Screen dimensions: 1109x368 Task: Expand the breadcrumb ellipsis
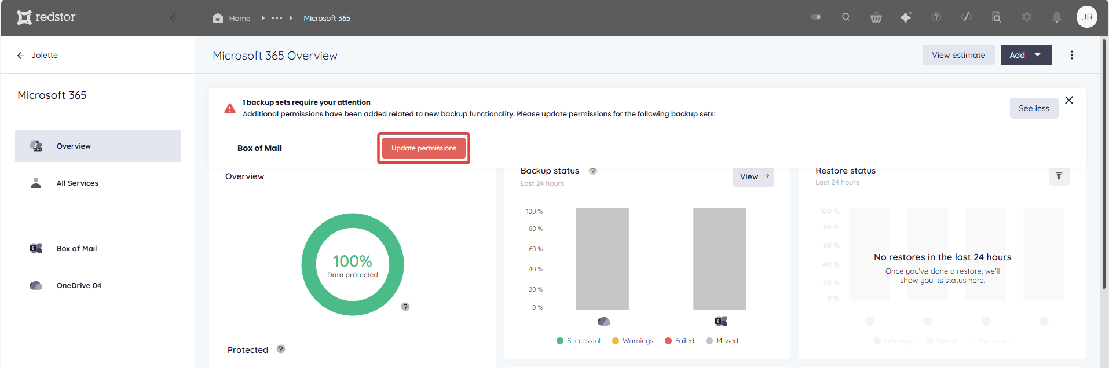click(277, 18)
